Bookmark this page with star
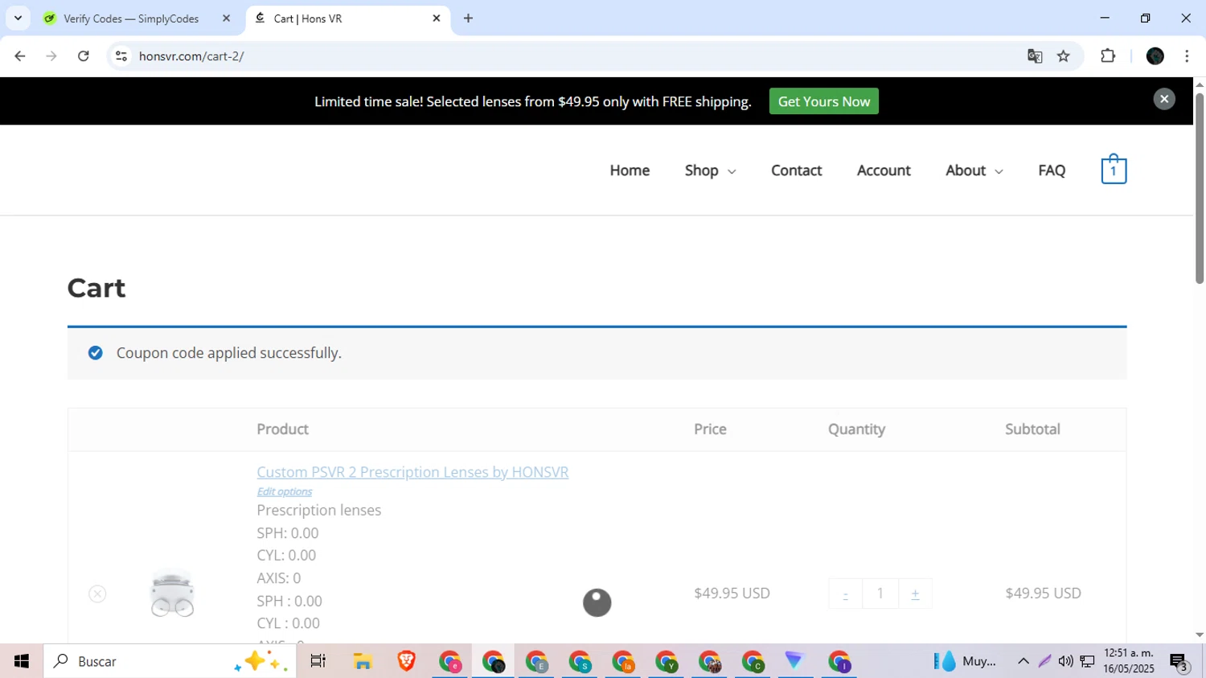This screenshot has height=678, width=1206. (x=1064, y=56)
